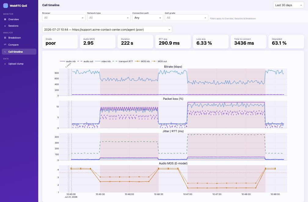The image size is (308, 202).
Task: Open the Breakdown view
Action: (x=19, y=38)
